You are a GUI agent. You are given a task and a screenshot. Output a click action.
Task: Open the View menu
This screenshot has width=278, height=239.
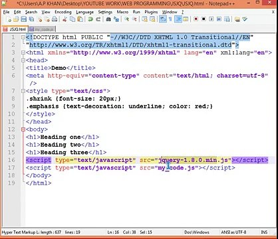coord(46,12)
